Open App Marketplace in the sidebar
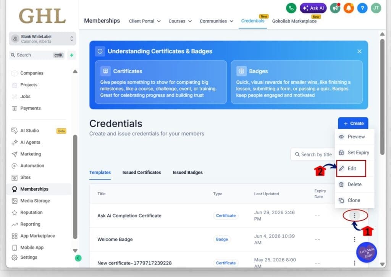Image resolution: width=391 pixels, height=277 pixels. (x=37, y=236)
